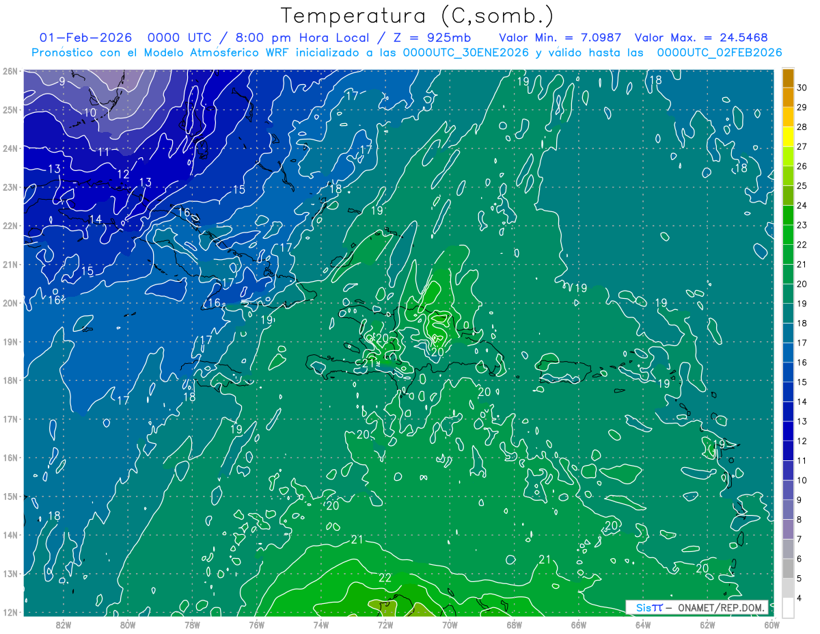820x634 pixels.
Task: Click latitude axis label '20N'
Action: (10, 303)
